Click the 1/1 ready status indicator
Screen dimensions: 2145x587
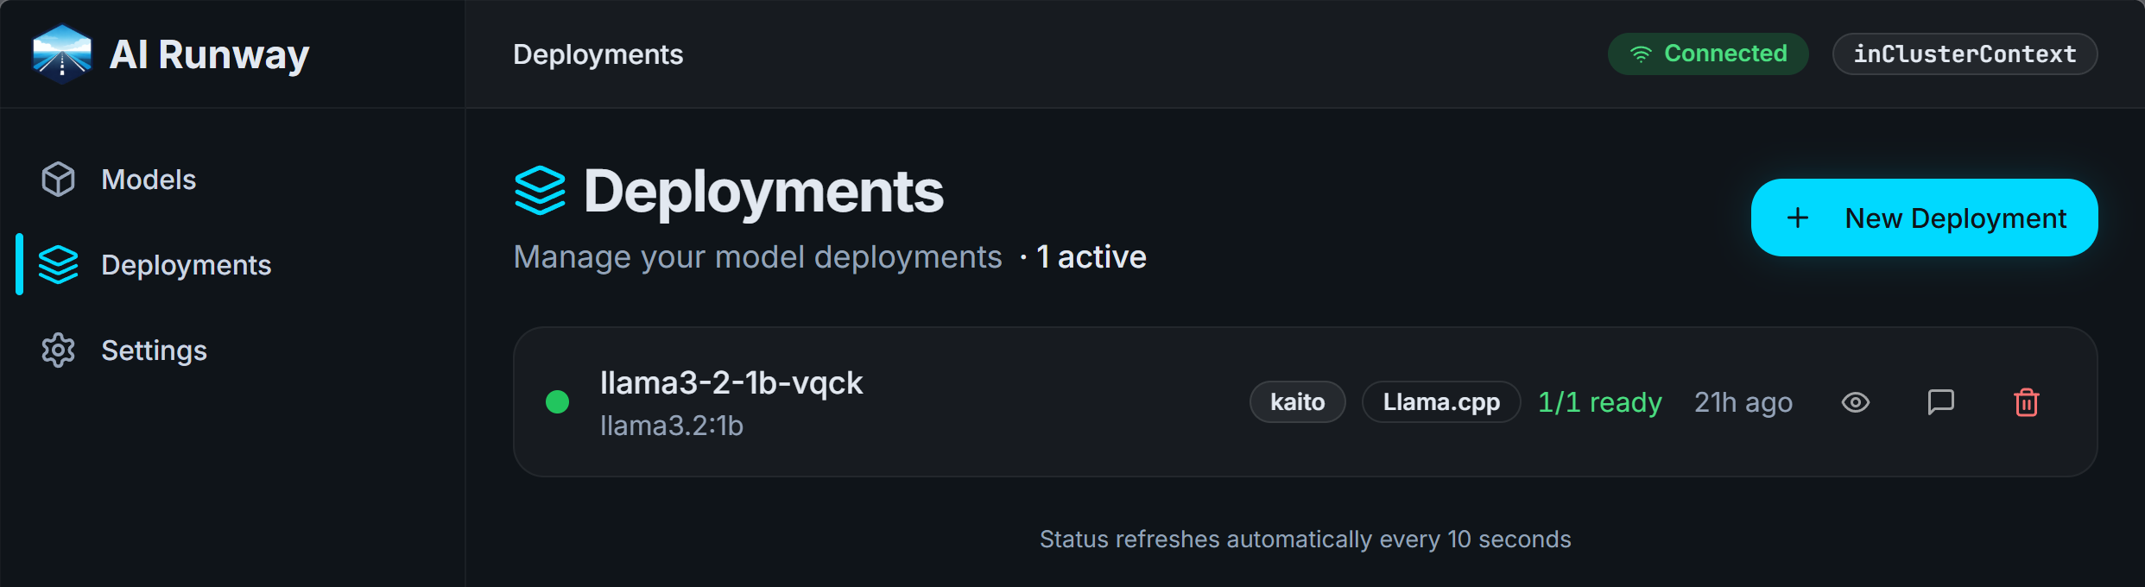click(x=1599, y=402)
